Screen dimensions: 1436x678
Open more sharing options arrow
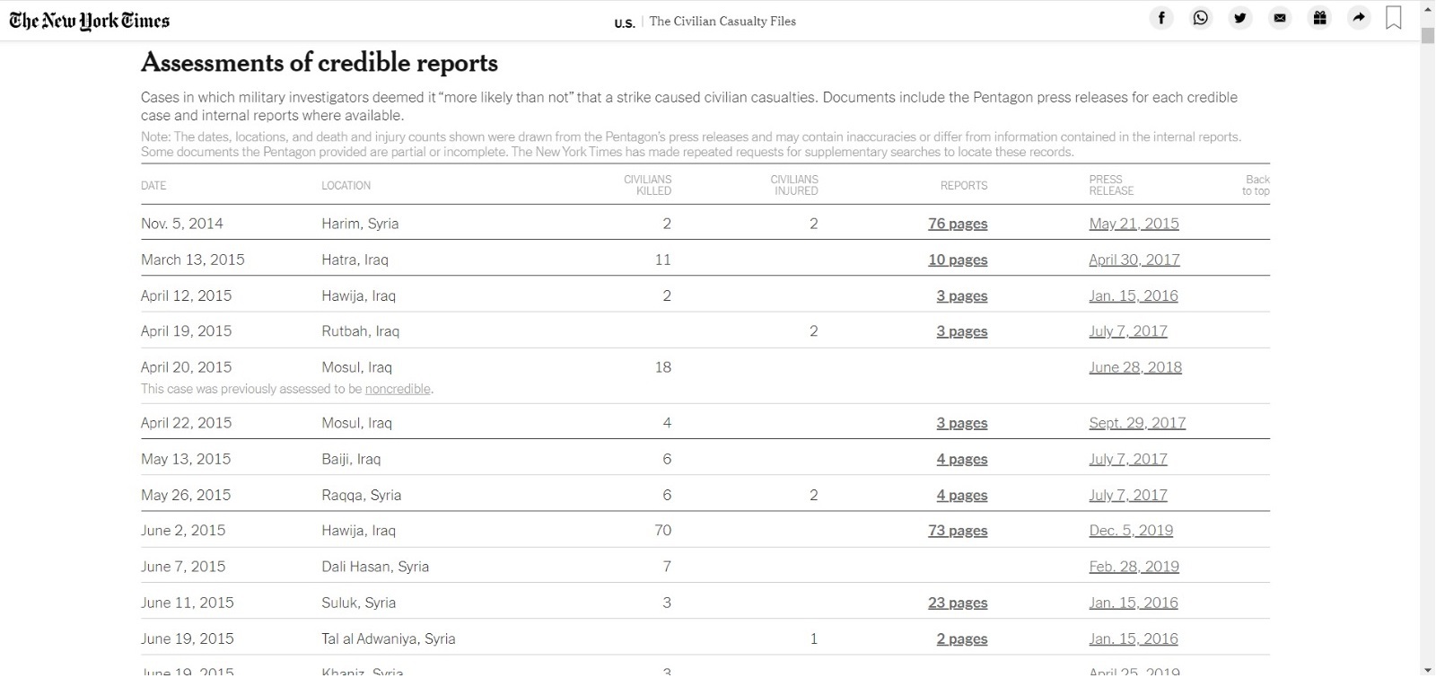click(1359, 18)
